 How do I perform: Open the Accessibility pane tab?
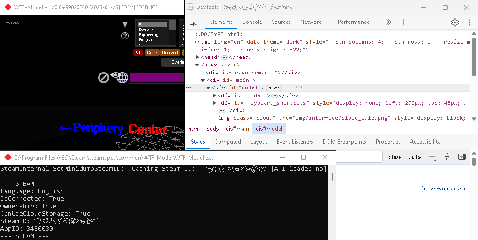pos(425,142)
